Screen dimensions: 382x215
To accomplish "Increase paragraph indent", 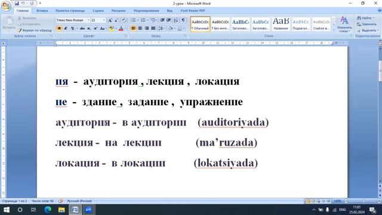I will click(168, 20).
